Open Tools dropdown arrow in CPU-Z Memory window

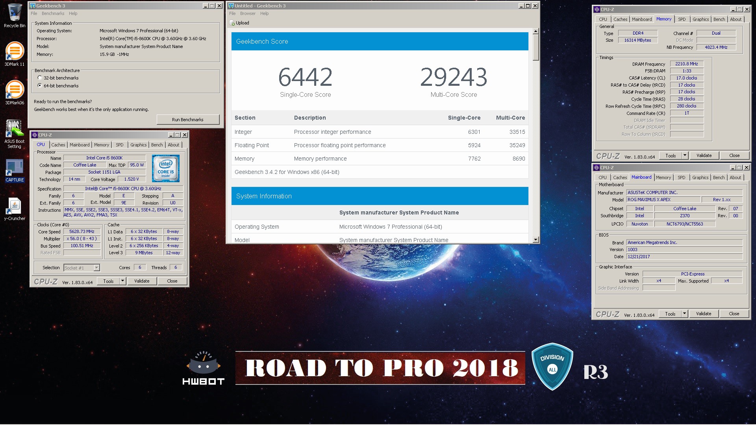685,155
